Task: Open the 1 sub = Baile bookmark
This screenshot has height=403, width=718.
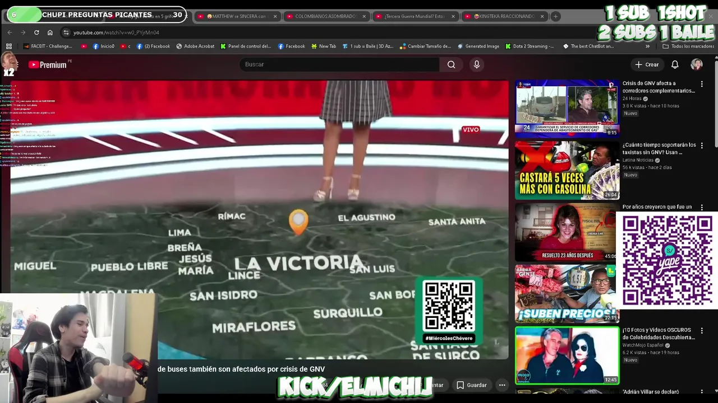Action: (368, 46)
